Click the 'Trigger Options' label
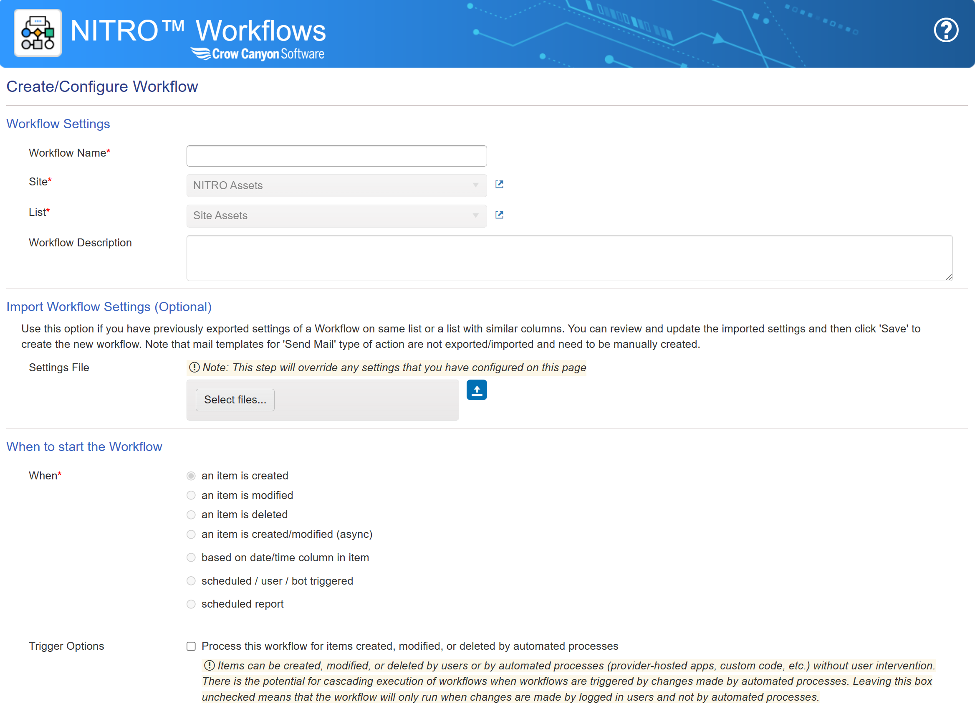 point(66,646)
